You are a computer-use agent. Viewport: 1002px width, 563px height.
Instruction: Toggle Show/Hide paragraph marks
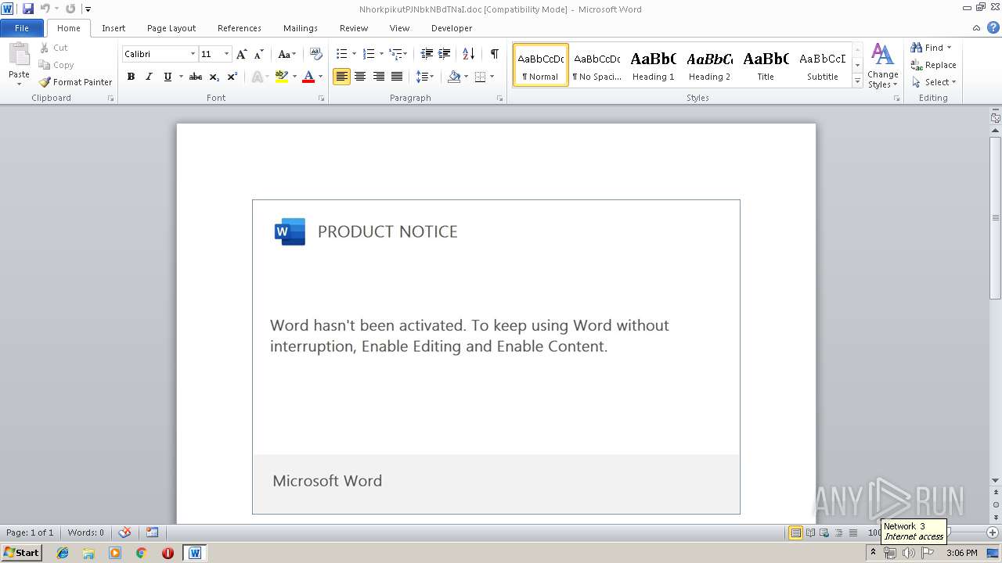click(x=494, y=54)
